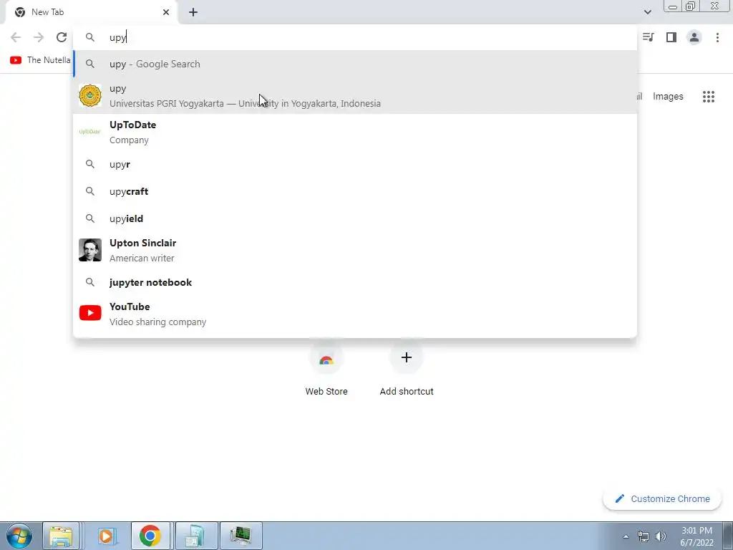Toggle the side panel icon
Image resolution: width=733 pixels, height=550 pixels.
tap(671, 37)
